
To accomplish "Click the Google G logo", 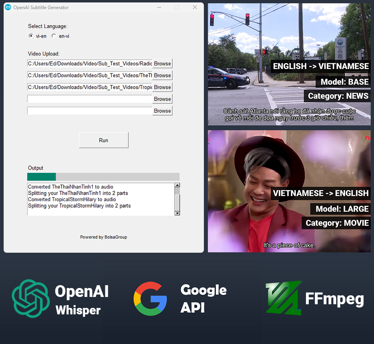I will coord(150,299).
